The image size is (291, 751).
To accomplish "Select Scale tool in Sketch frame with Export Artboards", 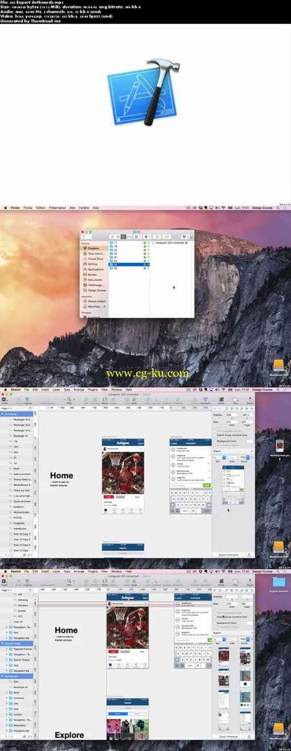I will pos(134,581).
